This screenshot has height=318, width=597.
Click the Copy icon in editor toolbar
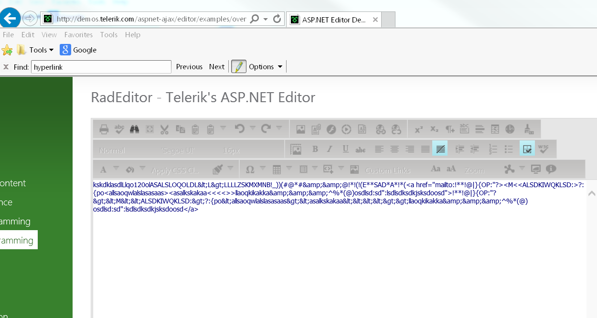pos(180,129)
